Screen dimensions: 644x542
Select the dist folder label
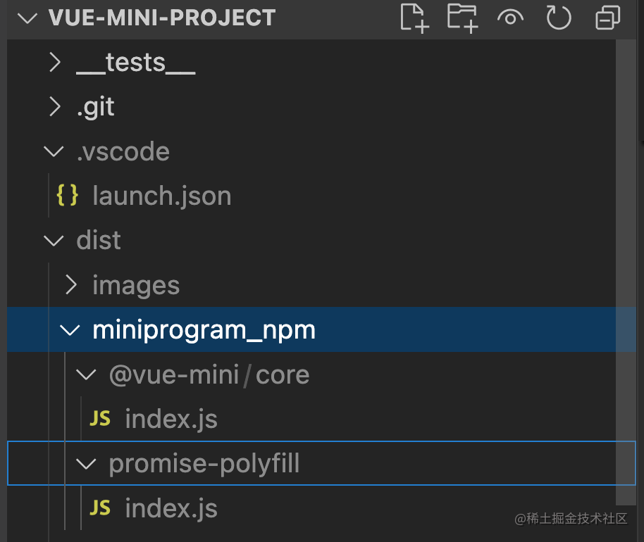(x=99, y=240)
